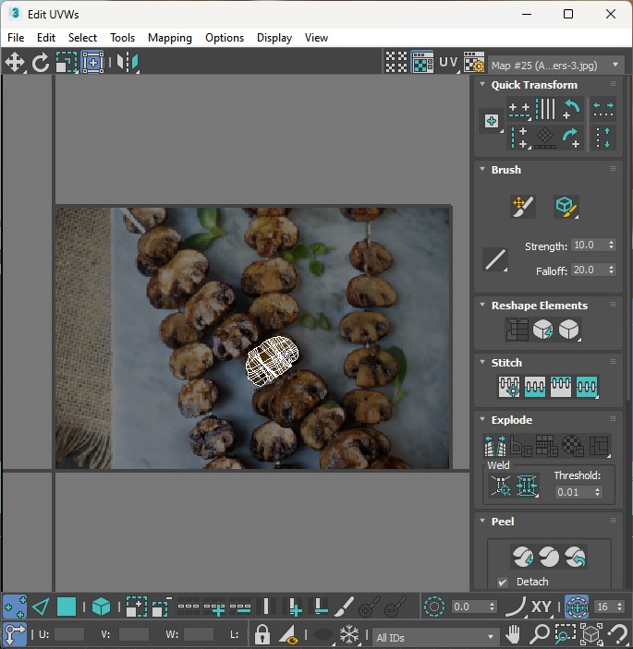
Task: Click Reset Peel icon
Action: 575,557
